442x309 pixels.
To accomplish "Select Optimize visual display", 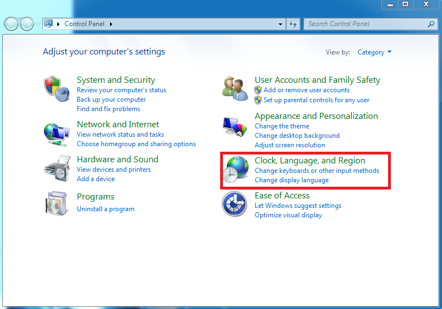I will pyautogui.click(x=288, y=215).
